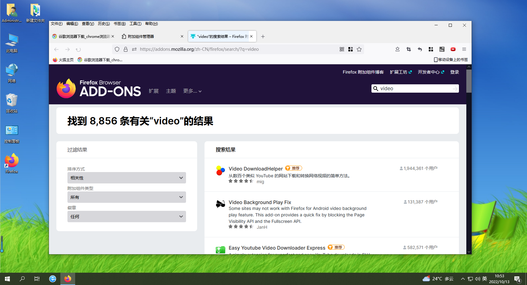This screenshot has height=285, width=527.
Task: Click the QR code icon in address bar
Action: (342, 49)
